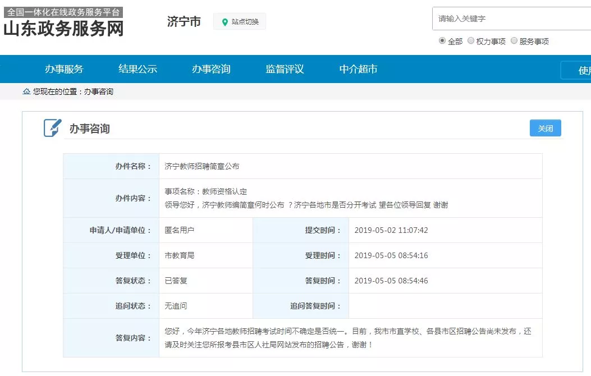The image size is (591, 376).
Task: Click the home icon in breadcrumb
Action: coord(26,91)
